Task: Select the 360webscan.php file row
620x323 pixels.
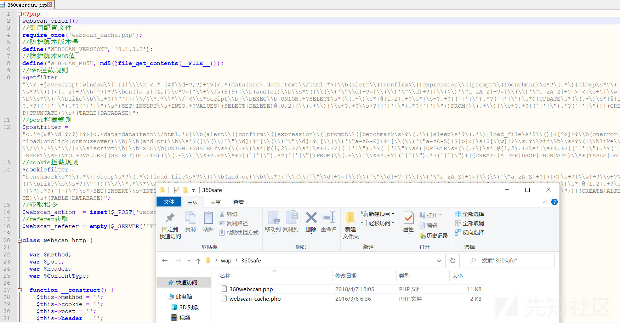Action: 351,289
